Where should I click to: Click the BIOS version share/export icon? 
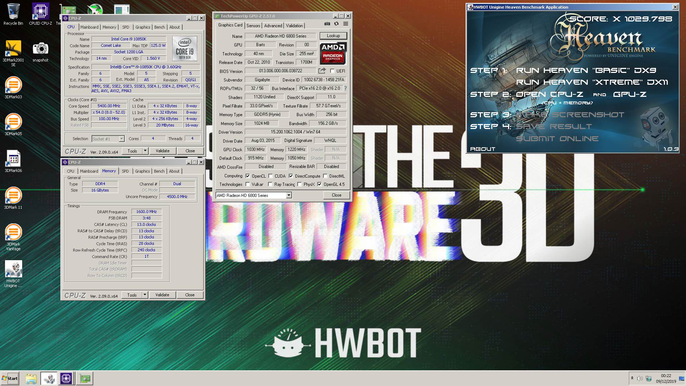322,71
